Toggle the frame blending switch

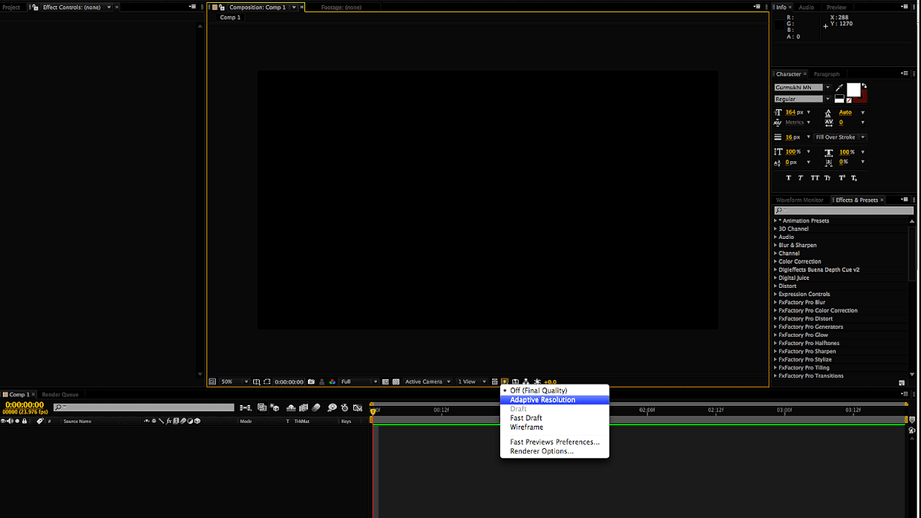[x=303, y=408]
